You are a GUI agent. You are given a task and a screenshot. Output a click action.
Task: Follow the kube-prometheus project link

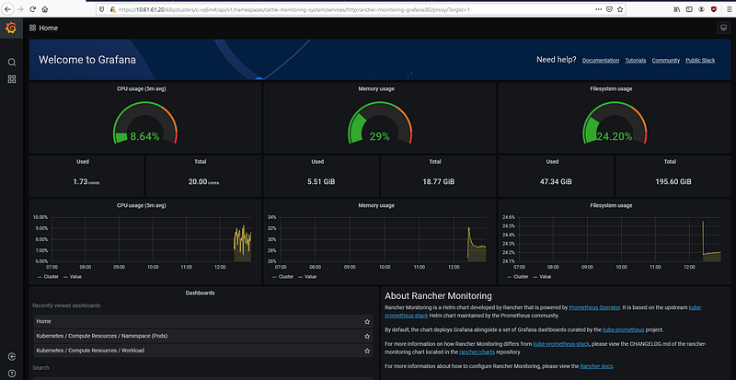point(624,329)
